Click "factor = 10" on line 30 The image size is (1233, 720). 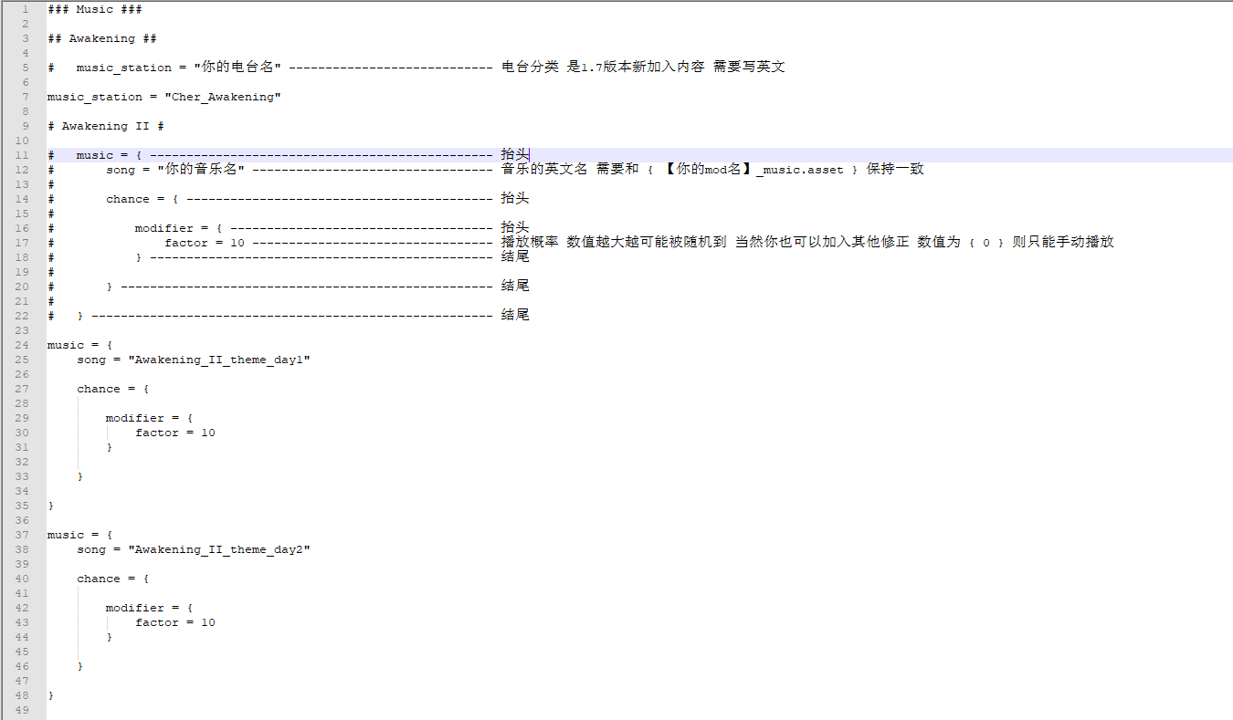[175, 433]
